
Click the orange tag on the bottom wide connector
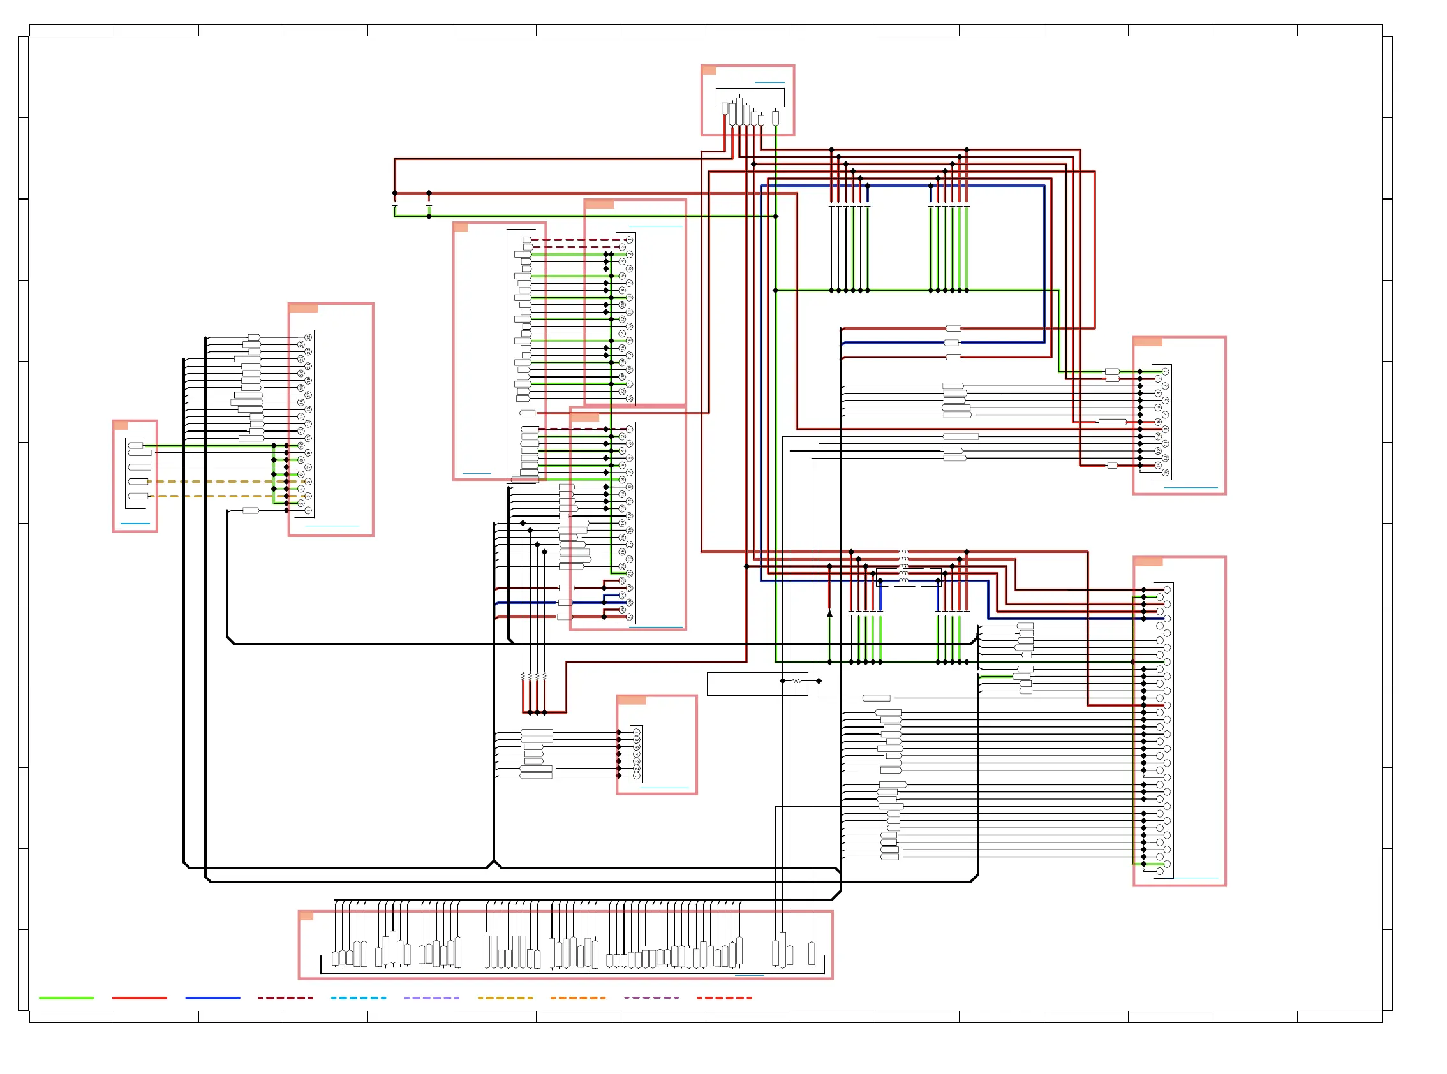coord(306,915)
